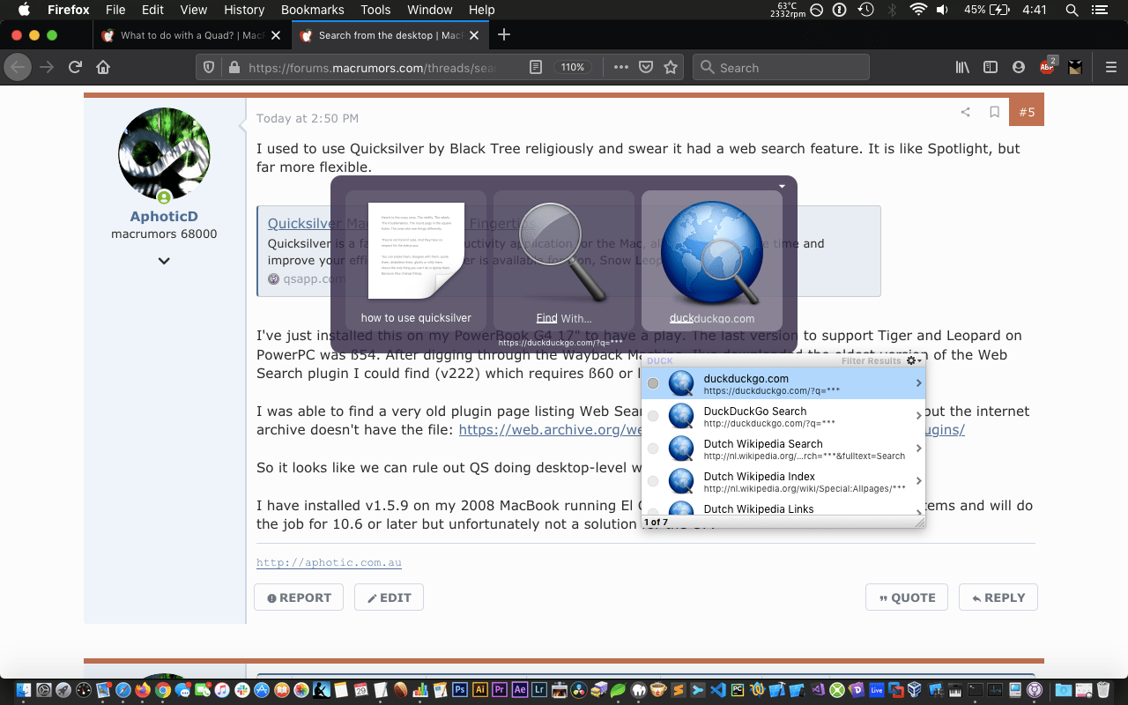The width and height of the screenshot is (1128, 705).
Task: Click the AphoticD avatar image
Action: click(x=164, y=153)
